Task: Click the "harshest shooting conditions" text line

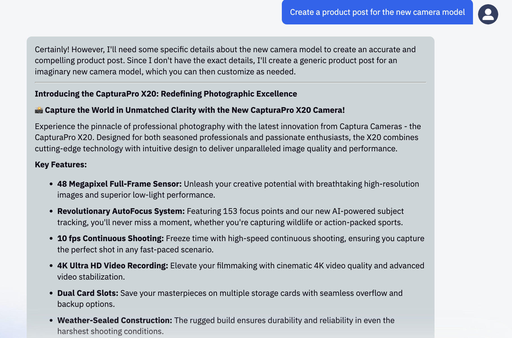Action: [x=110, y=331]
